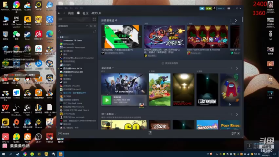Show previous news items arrow
The image size is (279, 157).
[x=231, y=21]
